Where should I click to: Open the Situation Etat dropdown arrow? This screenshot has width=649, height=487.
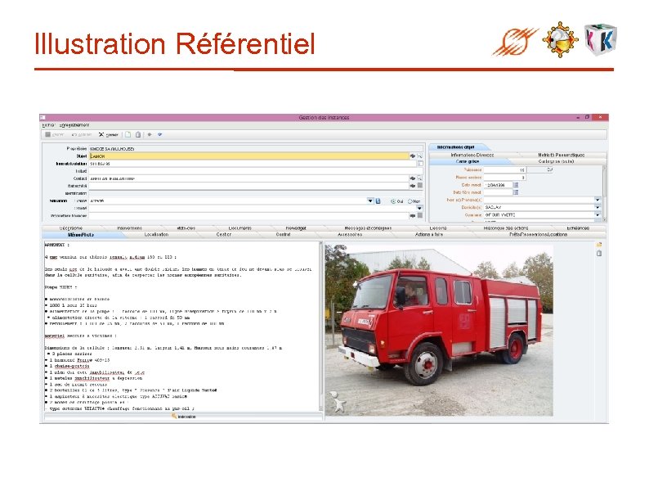click(x=370, y=201)
